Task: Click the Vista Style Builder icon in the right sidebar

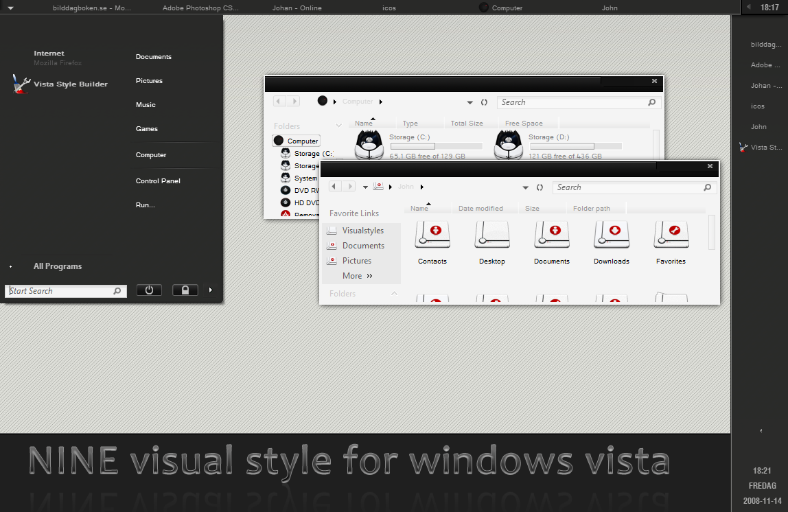Action: pyautogui.click(x=743, y=148)
